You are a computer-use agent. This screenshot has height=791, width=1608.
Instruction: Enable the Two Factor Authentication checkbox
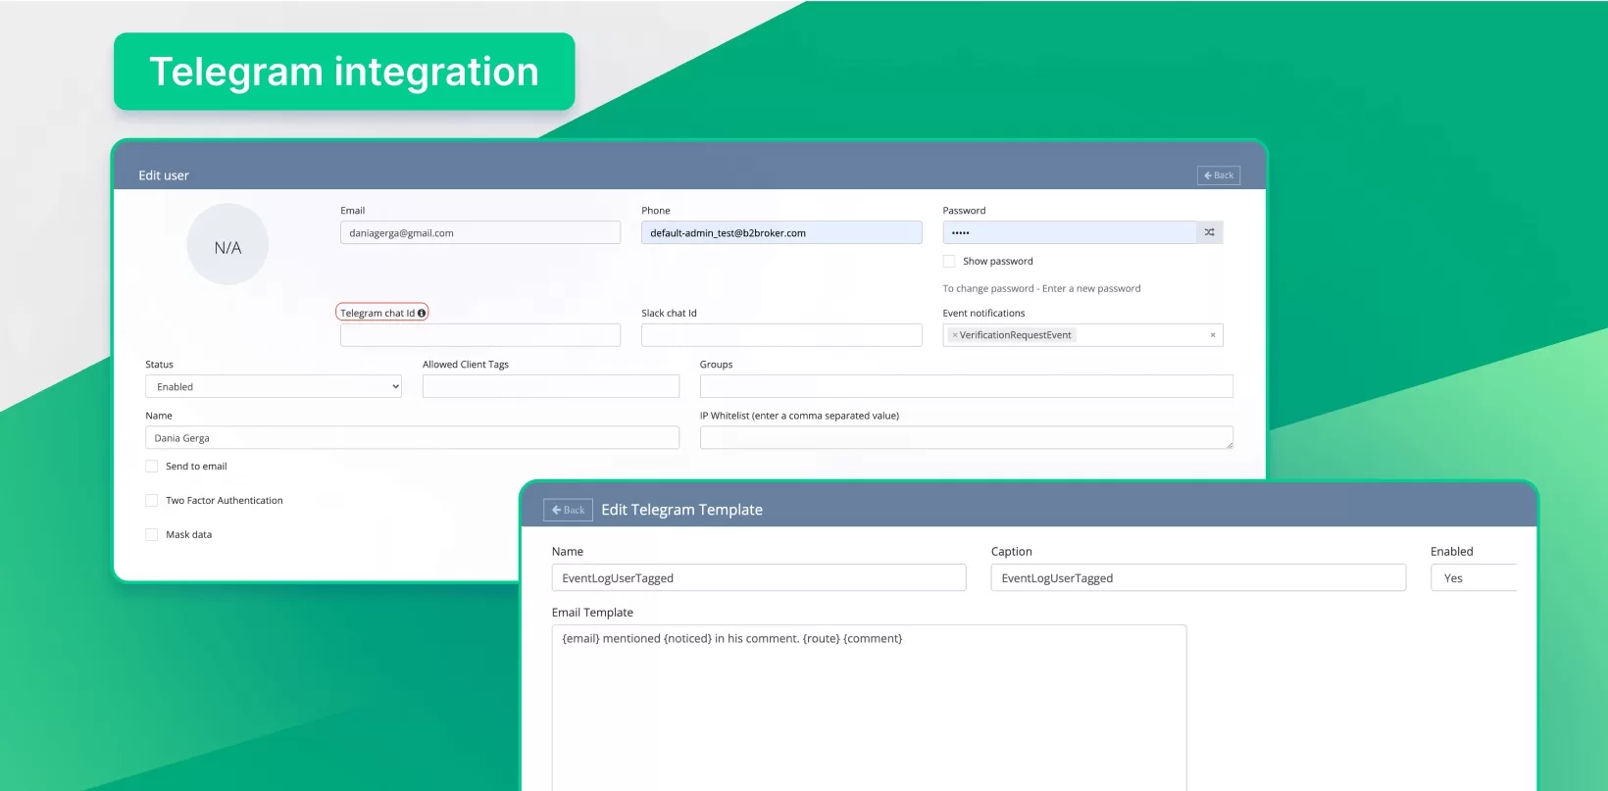(152, 501)
